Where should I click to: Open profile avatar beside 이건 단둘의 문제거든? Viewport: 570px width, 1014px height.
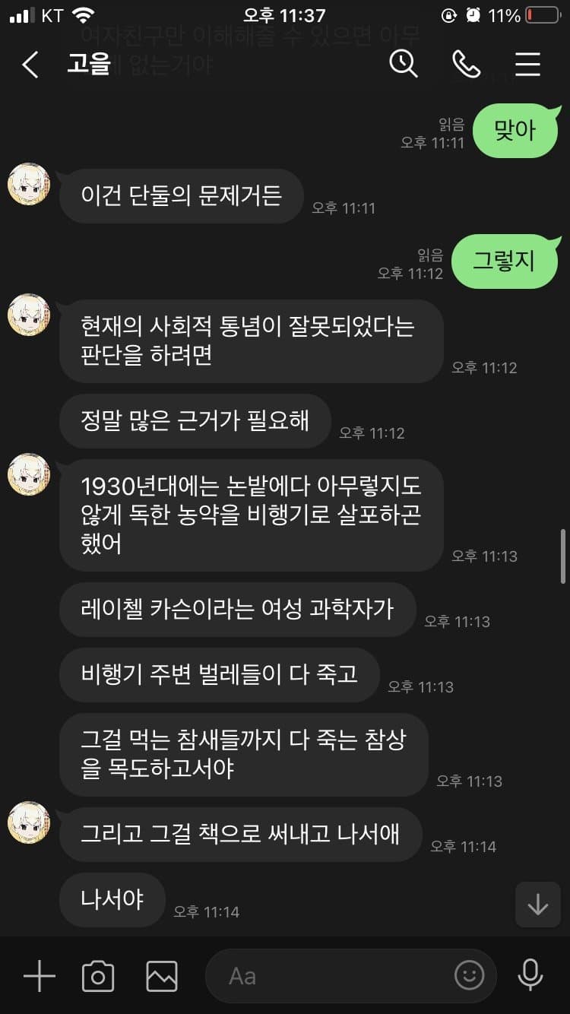click(29, 184)
